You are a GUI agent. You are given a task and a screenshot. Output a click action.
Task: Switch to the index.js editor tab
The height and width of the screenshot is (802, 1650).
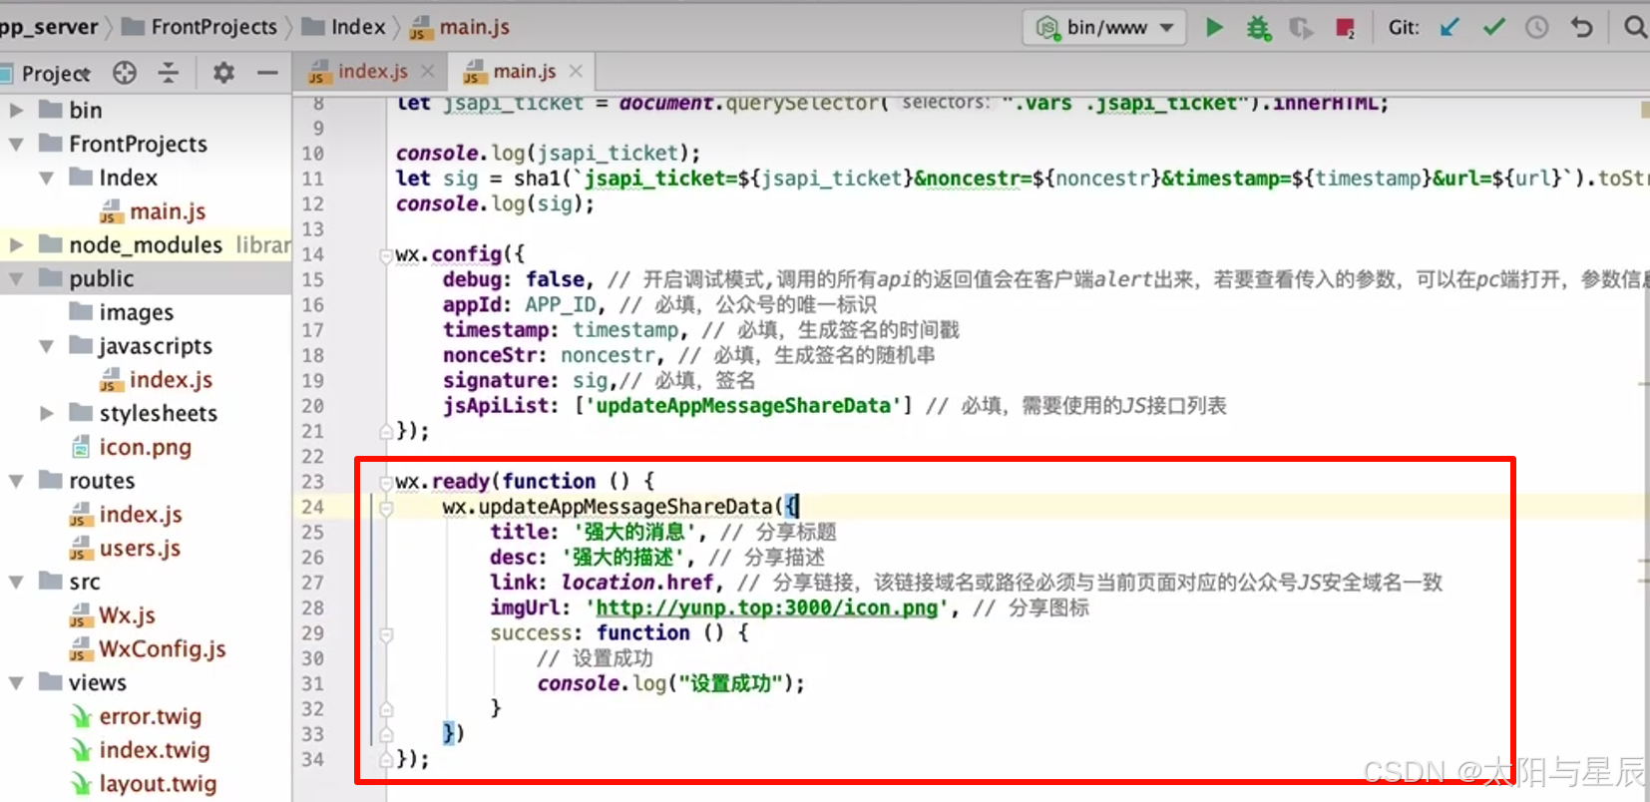pyautogui.click(x=371, y=71)
